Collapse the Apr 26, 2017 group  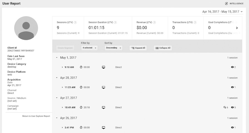(57, 118)
